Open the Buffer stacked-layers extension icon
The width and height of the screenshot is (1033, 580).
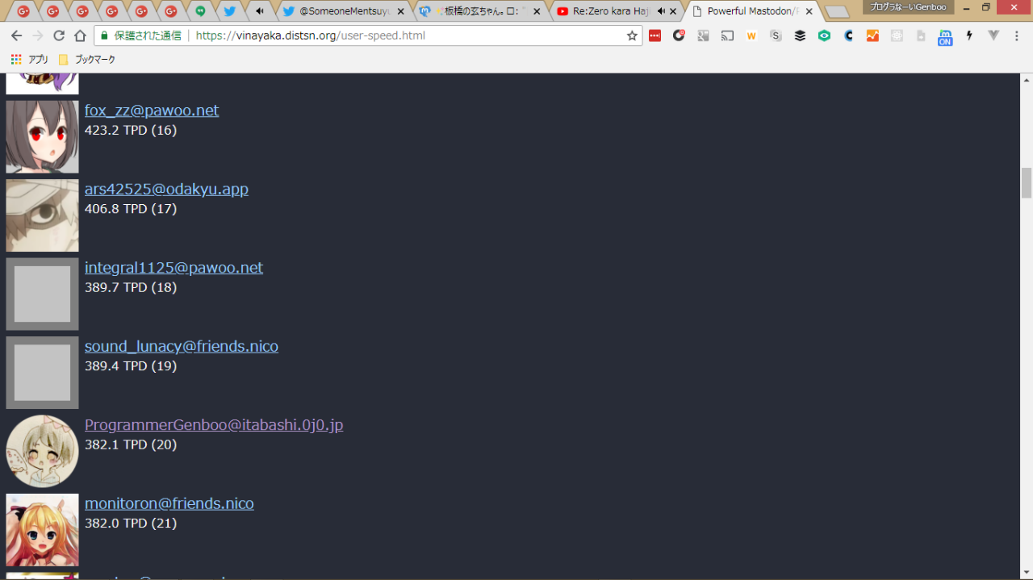point(800,35)
